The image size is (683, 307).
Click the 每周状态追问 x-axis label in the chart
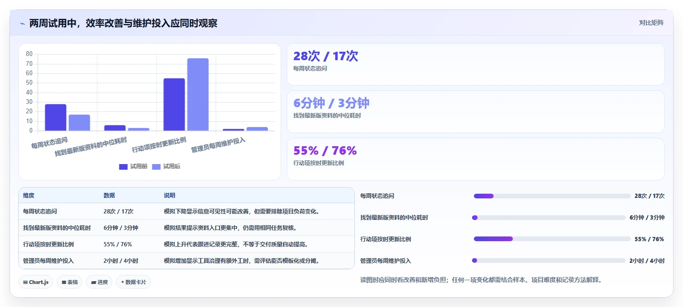point(49,142)
